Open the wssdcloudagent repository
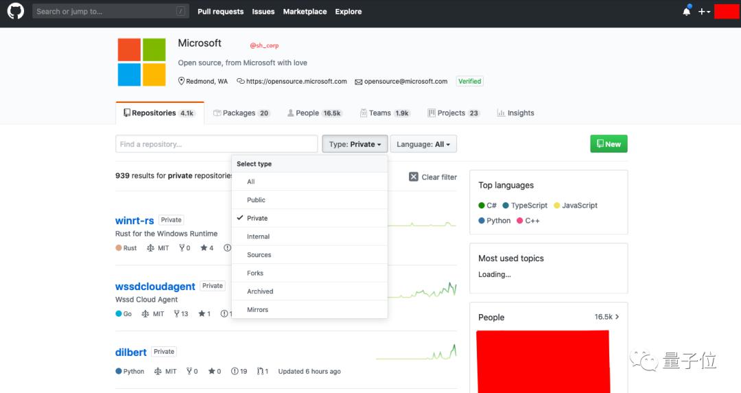 pos(155,286)
